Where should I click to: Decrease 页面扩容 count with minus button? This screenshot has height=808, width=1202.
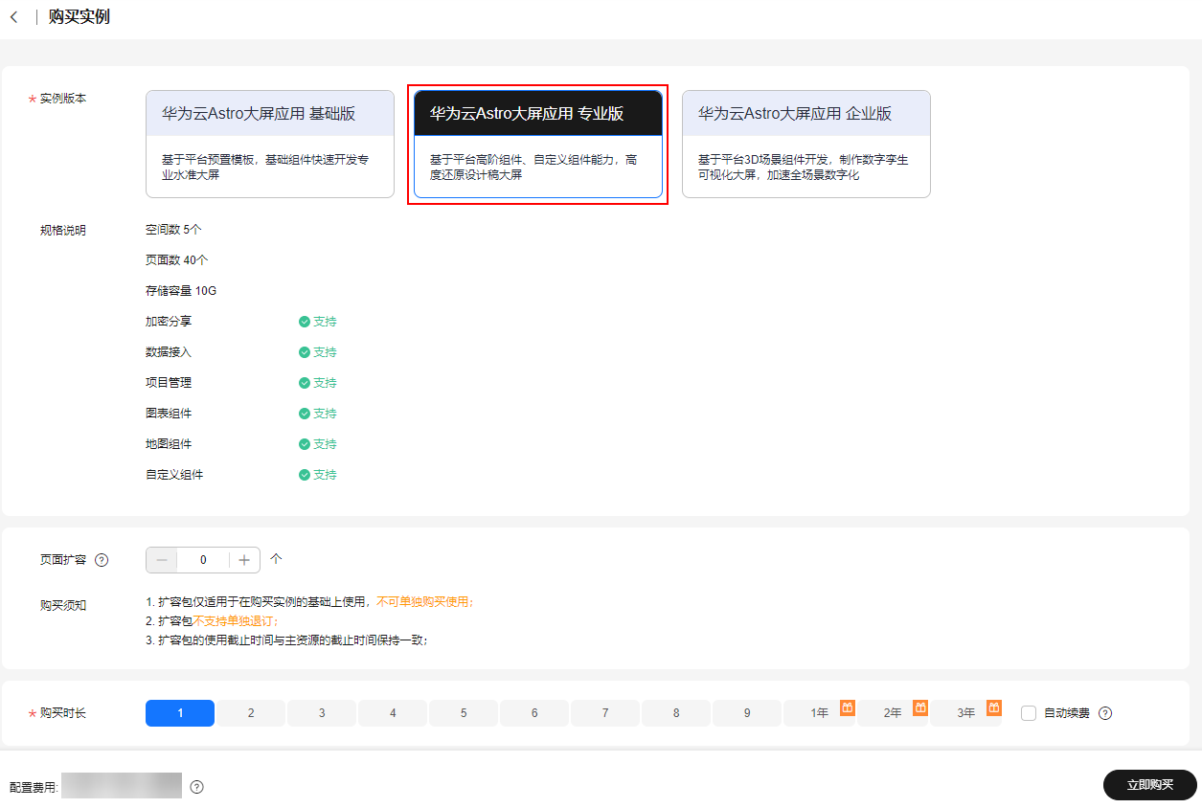click(161, 560)
